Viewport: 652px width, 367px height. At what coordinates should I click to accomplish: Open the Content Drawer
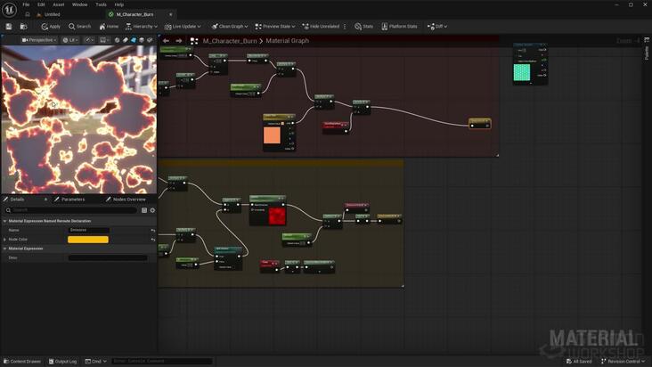pos(22,361)
